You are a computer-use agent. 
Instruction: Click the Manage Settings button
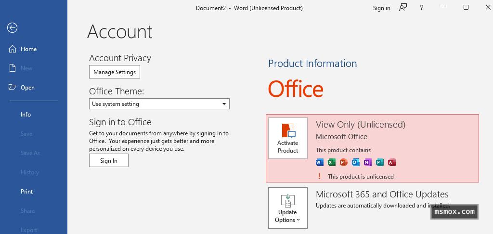click(x=115, y=72)
